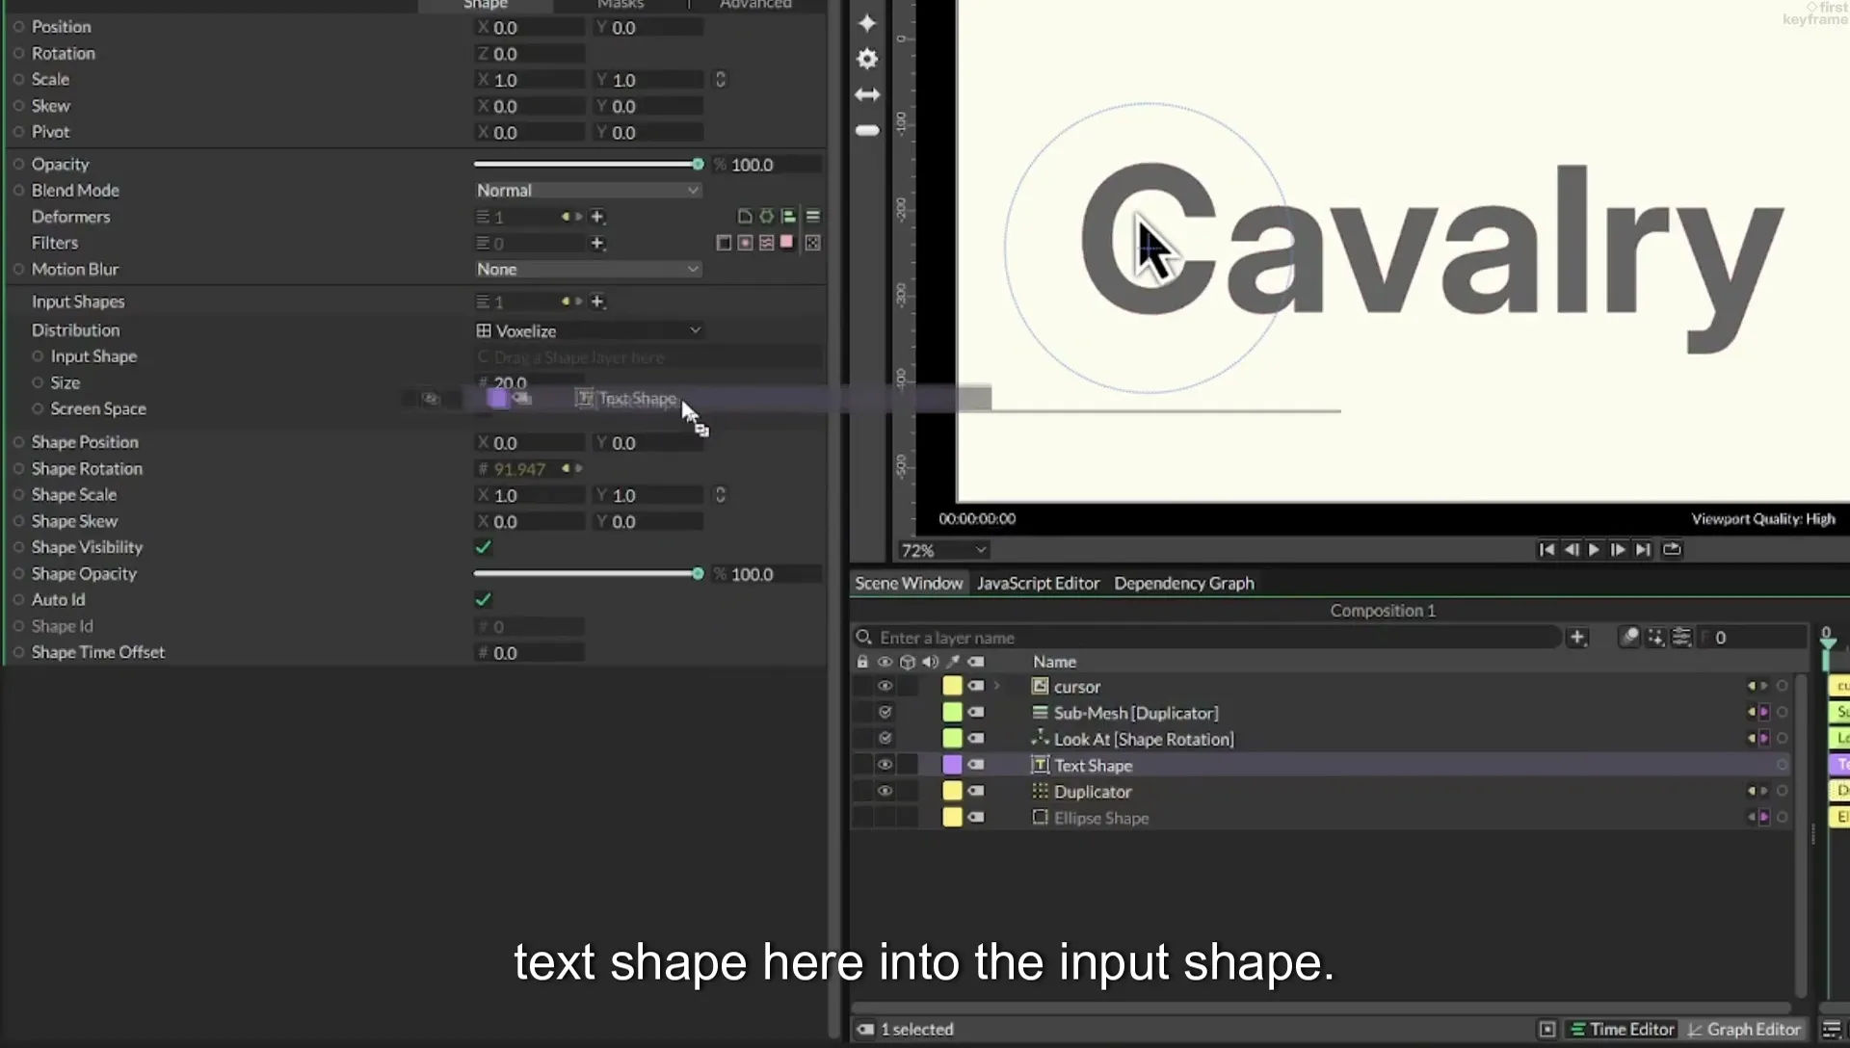The width and height of the screenshot is (1850, 1048).
Task: Toggle the Shape Visibility checkbox
Action: coord(484,547)
